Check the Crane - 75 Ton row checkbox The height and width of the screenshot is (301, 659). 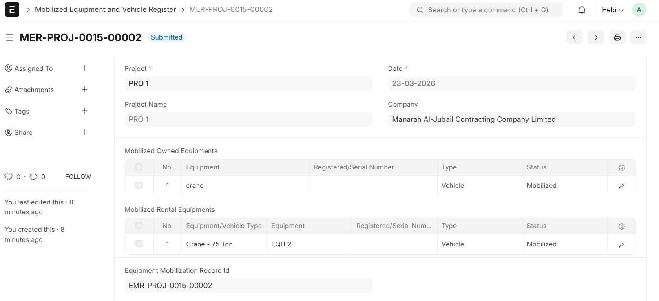(x=139, y=244)
